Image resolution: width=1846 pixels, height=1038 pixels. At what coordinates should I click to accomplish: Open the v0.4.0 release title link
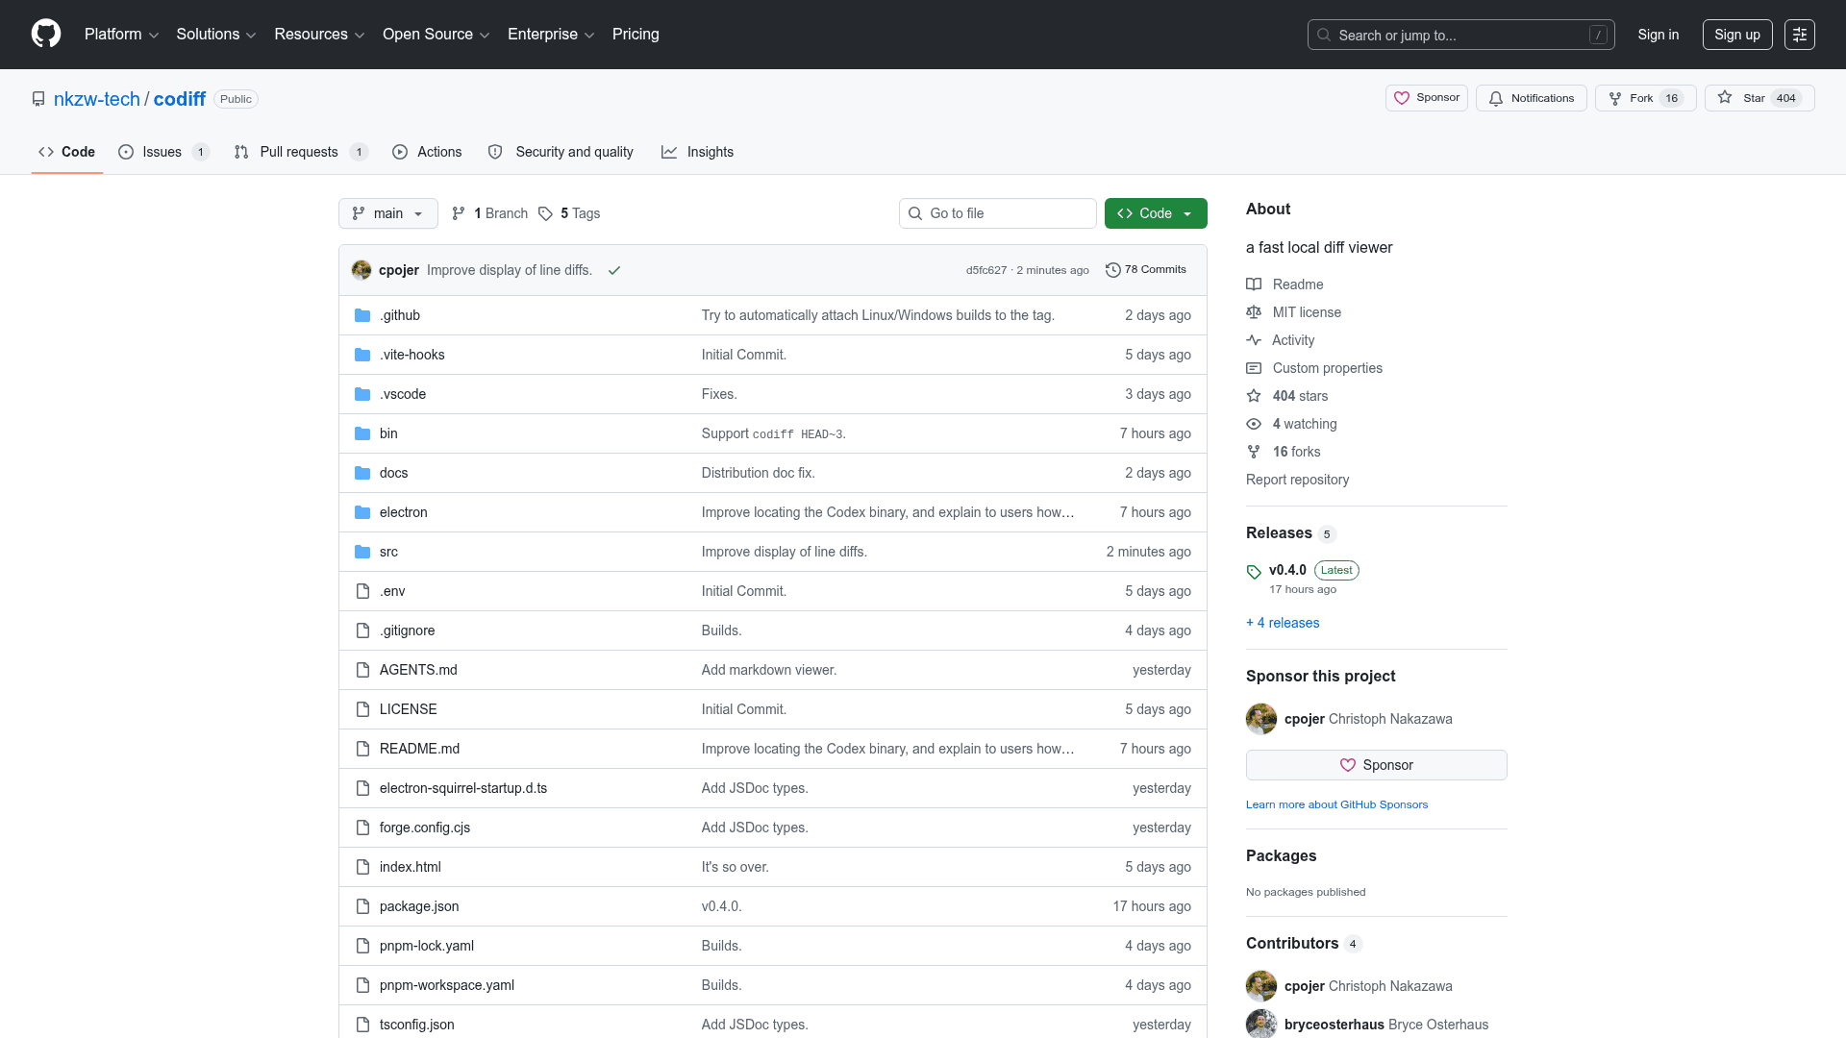[1287, 570]
